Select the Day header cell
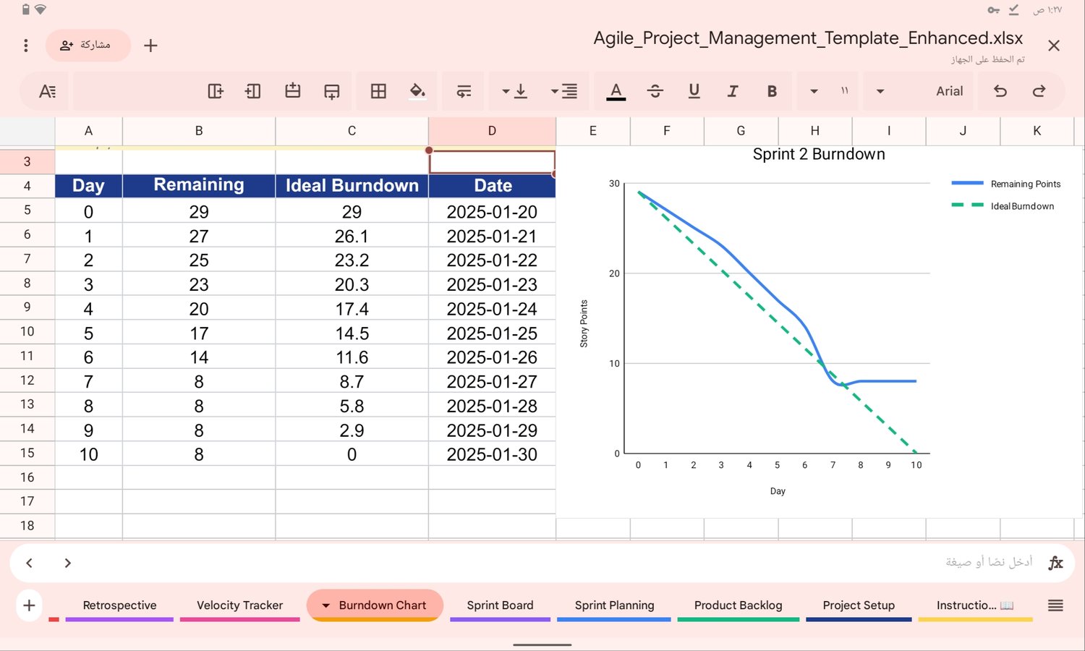Screen dimensions: 1085x651 pyautogui.click(x=88, y=185)
